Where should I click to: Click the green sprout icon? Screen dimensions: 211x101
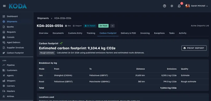(x=61, y=44)
